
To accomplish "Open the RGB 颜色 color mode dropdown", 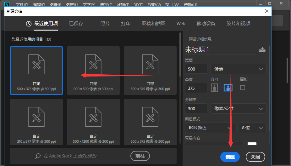I will click(210, 128).
